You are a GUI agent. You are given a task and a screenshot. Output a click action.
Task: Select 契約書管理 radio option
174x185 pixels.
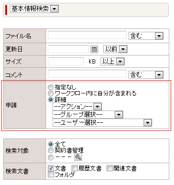click(51, 150)
